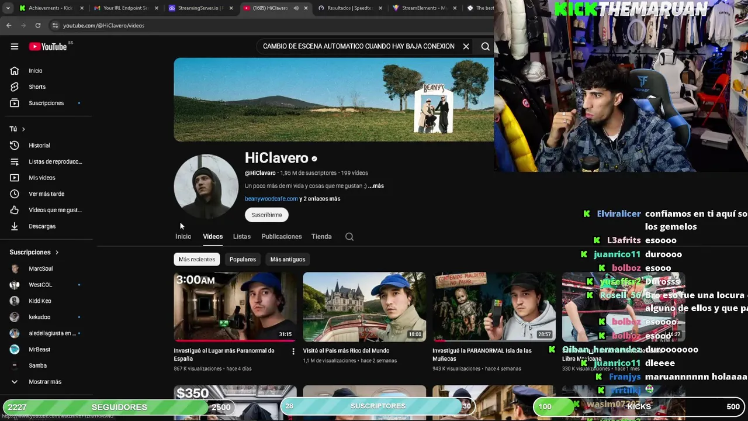The image size is (748, 421).
Task: Click the HiClavero channel avatar
Action: [x=206, y=187]
